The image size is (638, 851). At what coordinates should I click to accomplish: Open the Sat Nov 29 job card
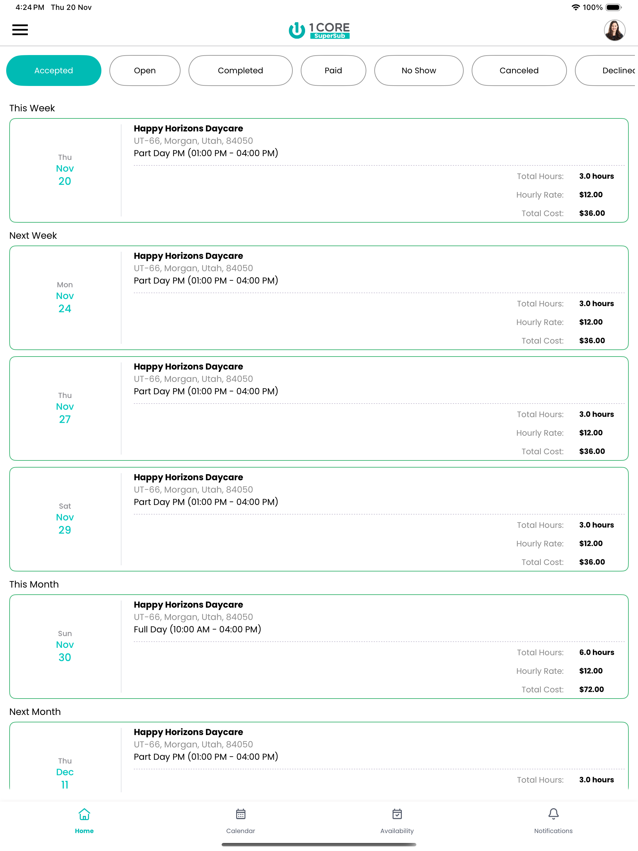319,520
